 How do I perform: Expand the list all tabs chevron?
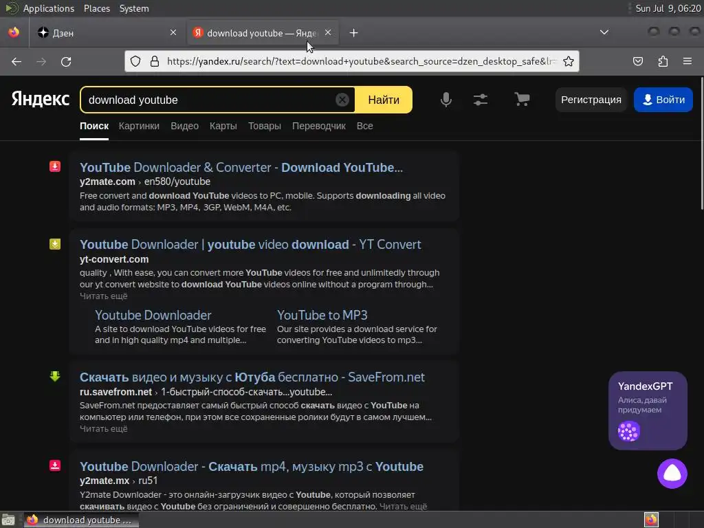pyautogui.click(x=604, y=32)
